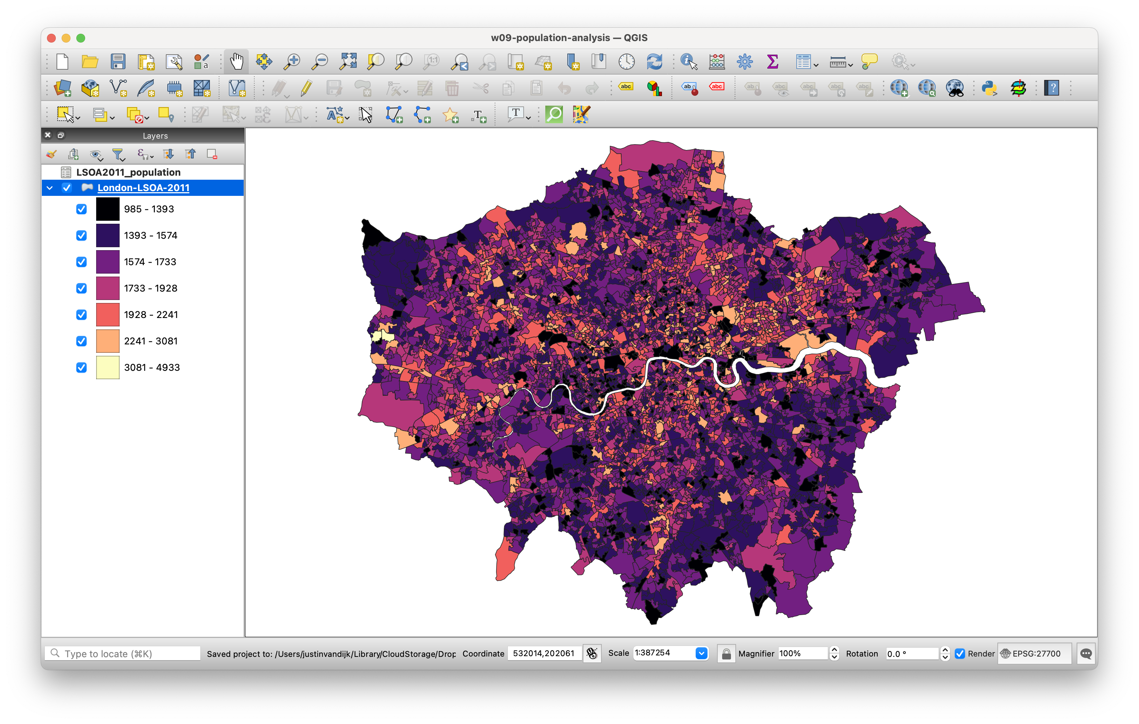Image resolution: width=1139 pixels, height=724 pixels.
Task: Click the Zoom Full extent icon
Action: pyautogui.click(x=348, y=62)
